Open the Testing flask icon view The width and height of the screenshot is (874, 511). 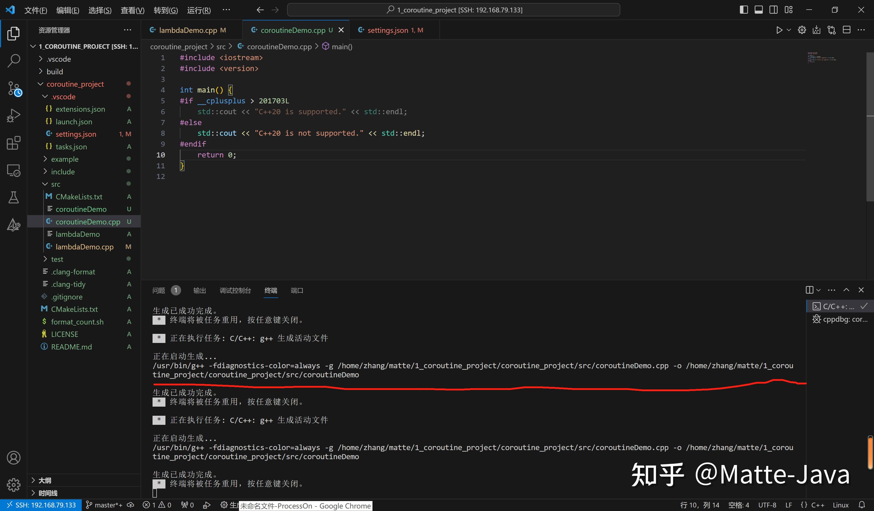point(13,197)
